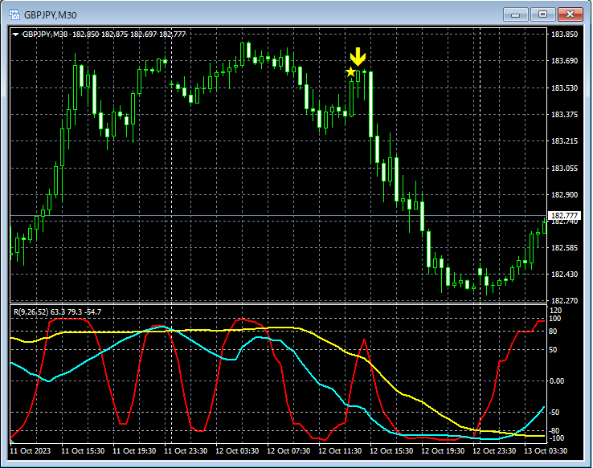Click the 12 Oct 03:30 time label

237,451
